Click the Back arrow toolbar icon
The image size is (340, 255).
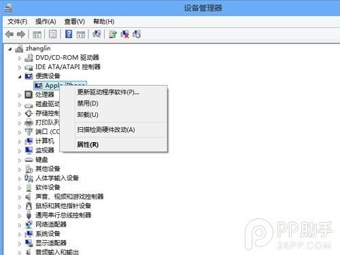(x=10, y=35)
